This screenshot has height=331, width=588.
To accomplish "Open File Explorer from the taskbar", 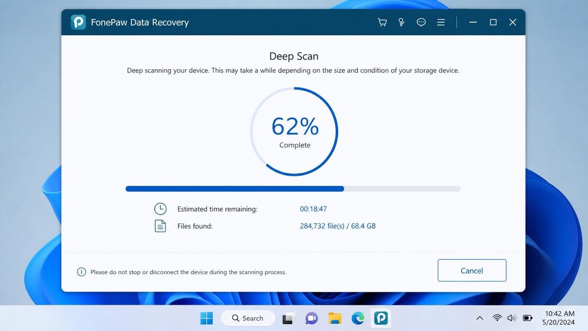I will (335, 318).
